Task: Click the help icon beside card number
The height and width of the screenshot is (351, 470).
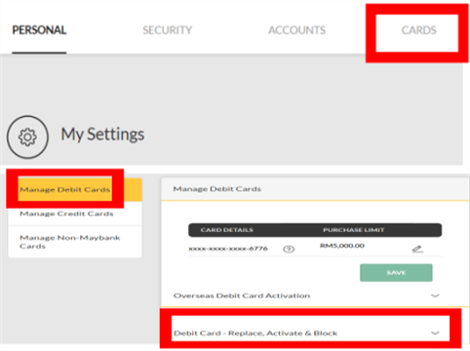Action: (289, 249)
